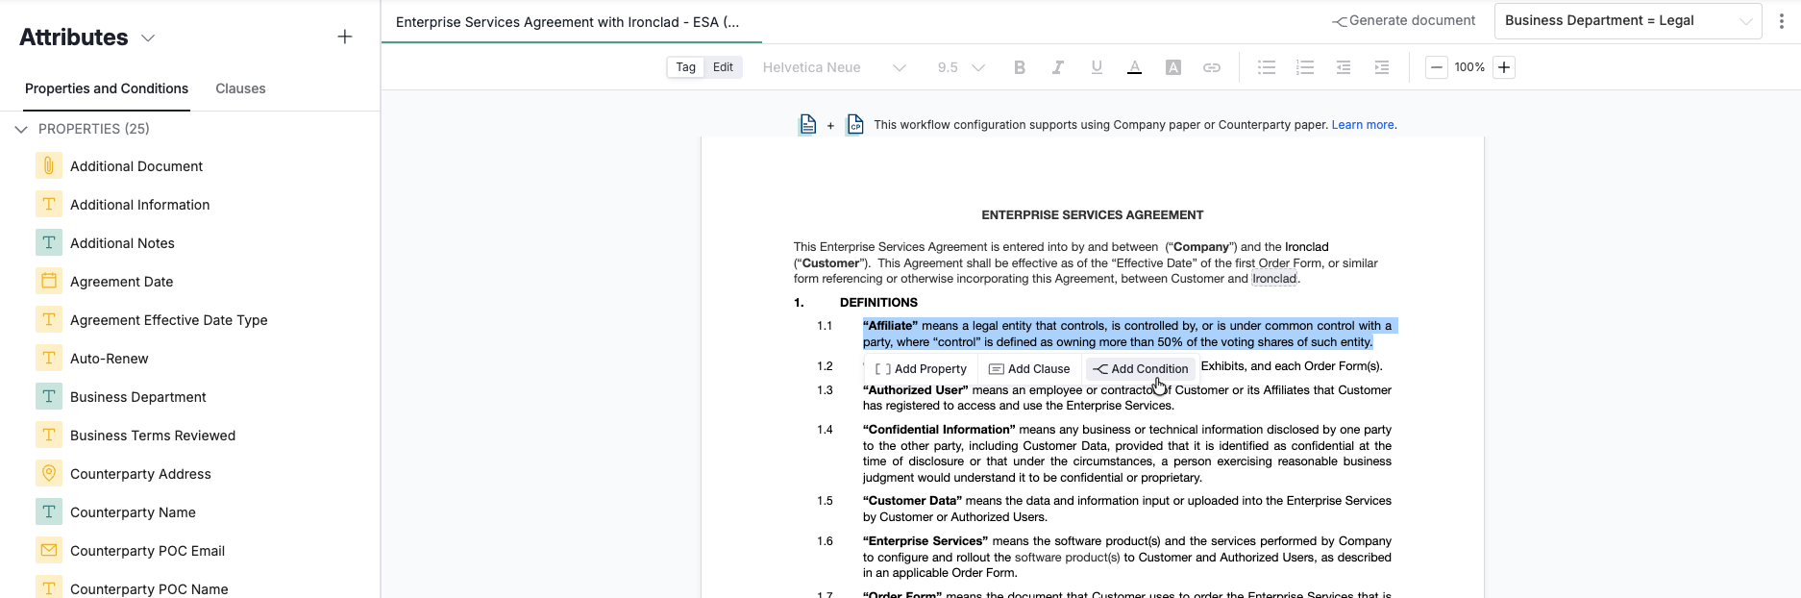Viewport: 1801px width, 598px height.
Task: Select the Auto-Renew property
Action: point(110,359)
